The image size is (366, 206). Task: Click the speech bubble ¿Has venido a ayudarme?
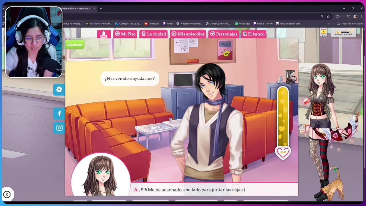pyautogui.click(x=130, y=78)
